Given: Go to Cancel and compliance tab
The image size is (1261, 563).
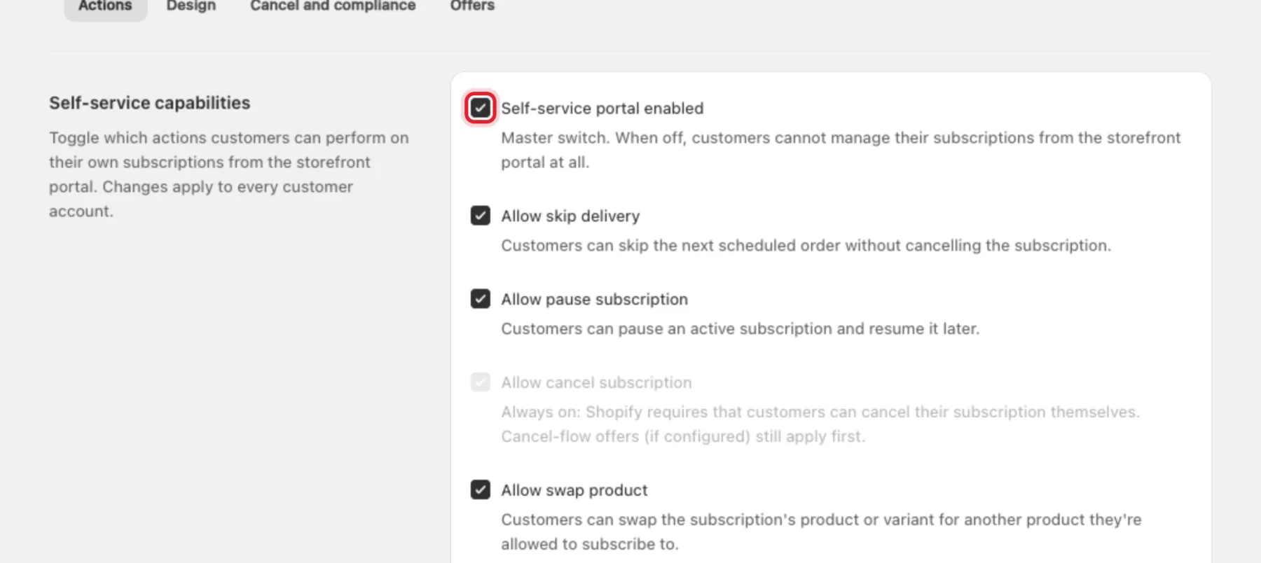Looking at the screenshot, I should pos(333,6).
